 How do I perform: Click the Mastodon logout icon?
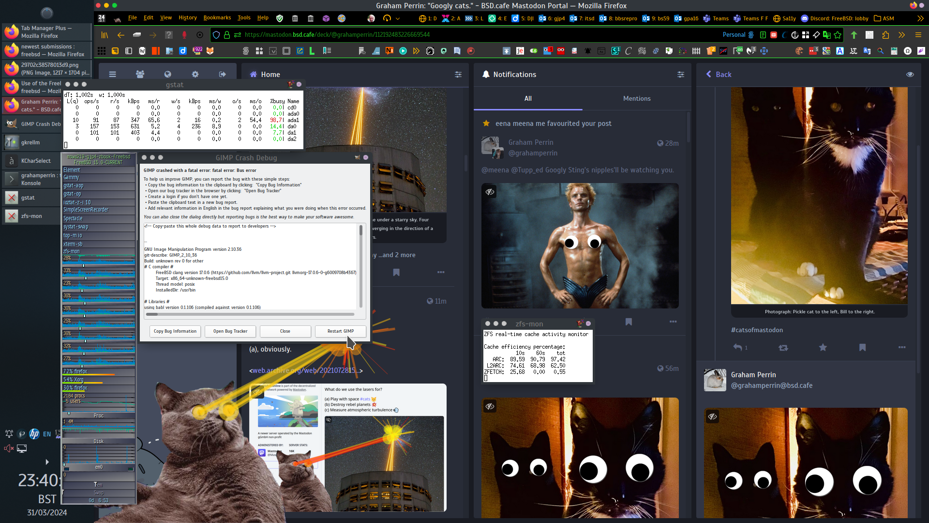(x=223, y=74)
